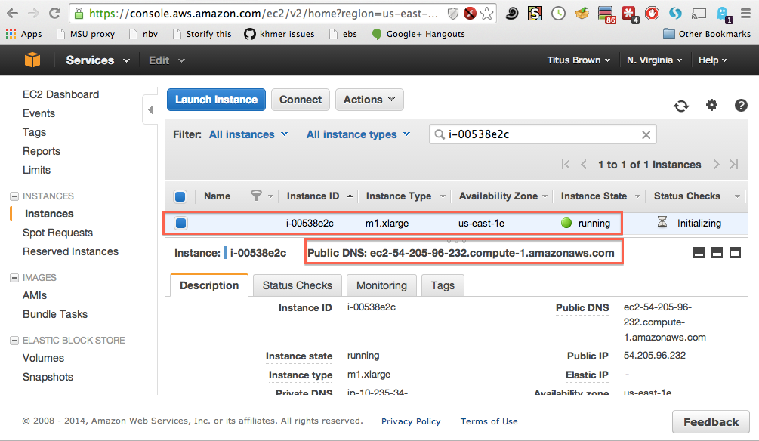
Task: Open the Services dropdown menu
Action: tap(97, 60)
